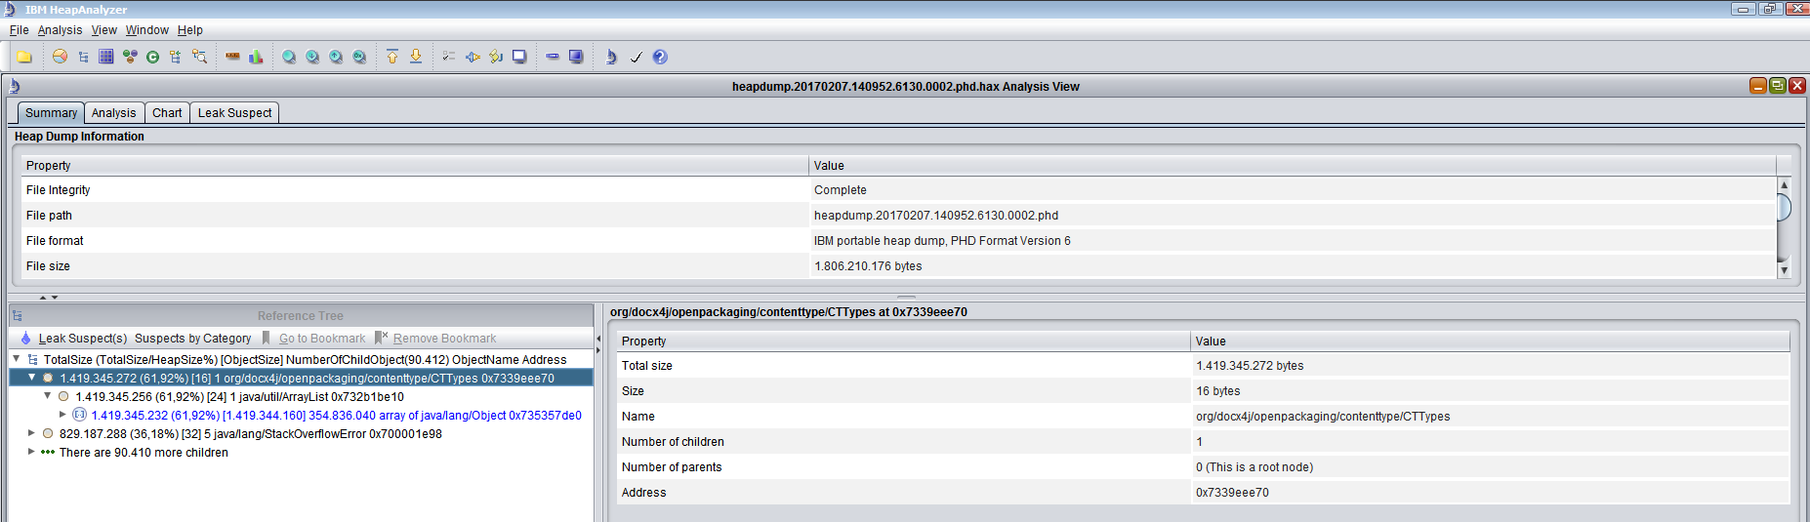Click the yellow up arrow toolbar icon
Viewport: 1810px width, 522px height.
click(x=392, y=57)
